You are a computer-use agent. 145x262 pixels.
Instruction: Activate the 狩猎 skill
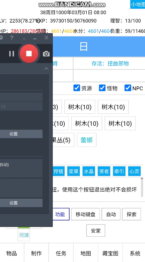click(58, 171)
